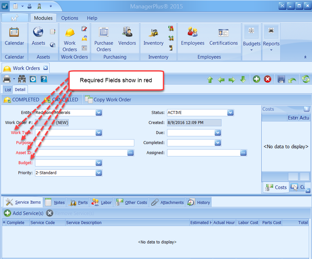This screenshot has height=259, width=312.
Task: Open the Work Orders hard hat module
Action: click(x=70, y=40)
